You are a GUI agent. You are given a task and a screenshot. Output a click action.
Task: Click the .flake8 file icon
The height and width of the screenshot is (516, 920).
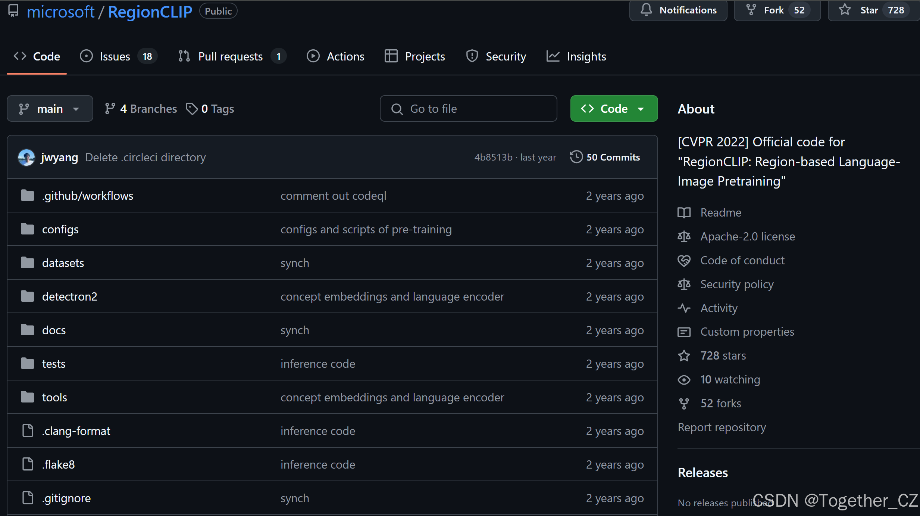point(28,464)
